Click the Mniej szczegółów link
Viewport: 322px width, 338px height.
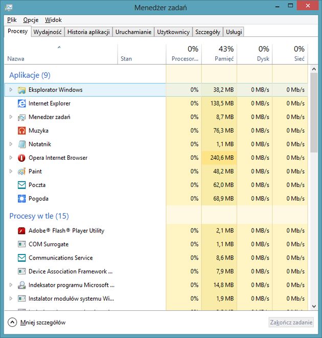coord(43,323)
